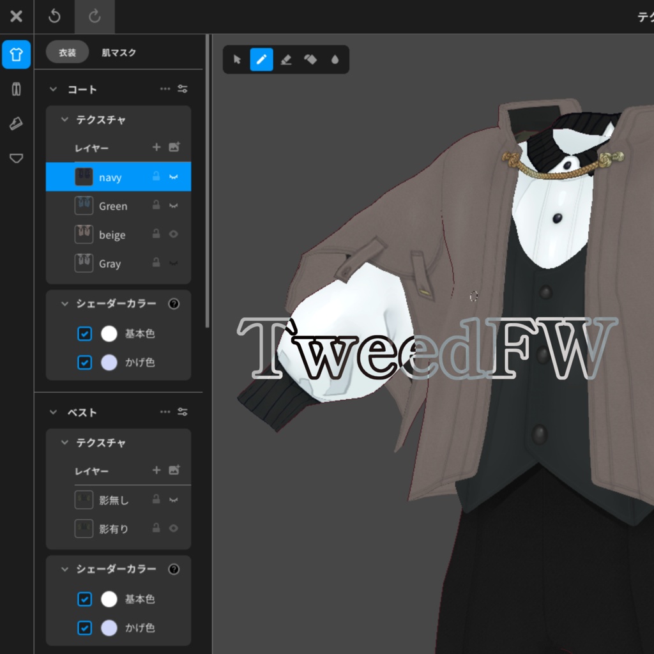Uncheck ベスト かげ色 checkbox
Image resolution: width=654 pixels, height=654 pixels.
(85, 628)
